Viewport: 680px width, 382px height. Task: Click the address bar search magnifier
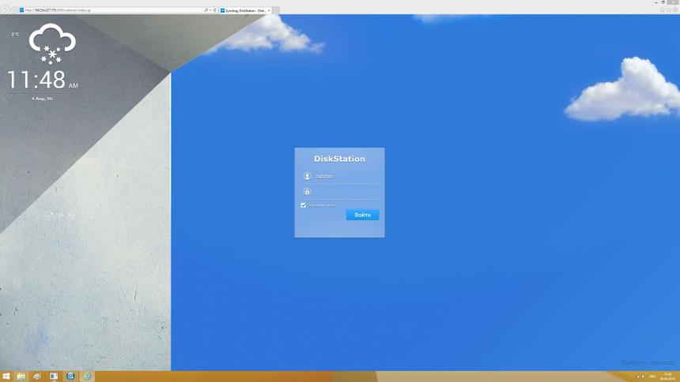pyautogui.click(x=206, y=10)
